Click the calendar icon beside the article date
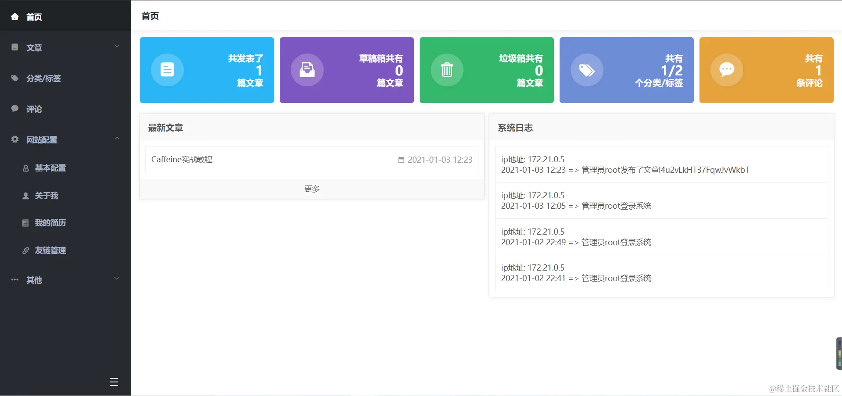 click(400, 160)
